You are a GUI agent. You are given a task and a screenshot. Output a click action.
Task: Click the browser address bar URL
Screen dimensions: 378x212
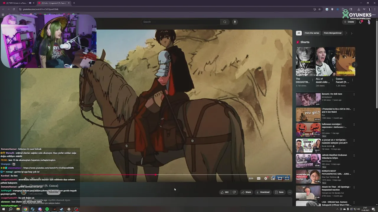(41, 9)
